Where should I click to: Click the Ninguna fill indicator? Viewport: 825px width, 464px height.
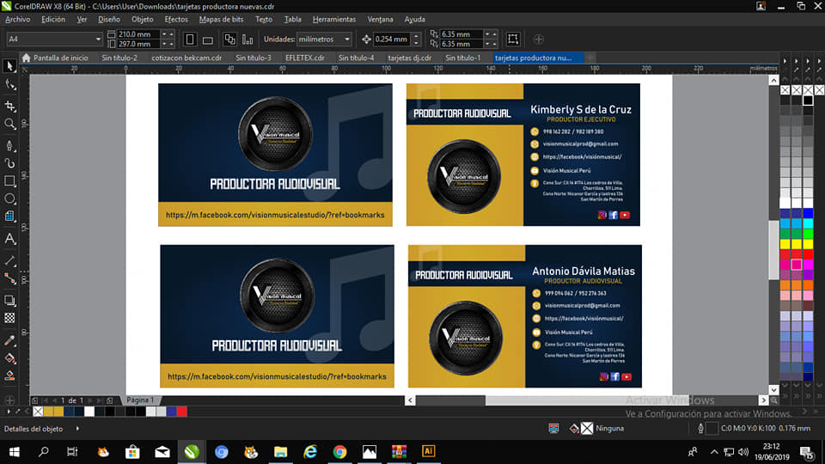point(596,428)
